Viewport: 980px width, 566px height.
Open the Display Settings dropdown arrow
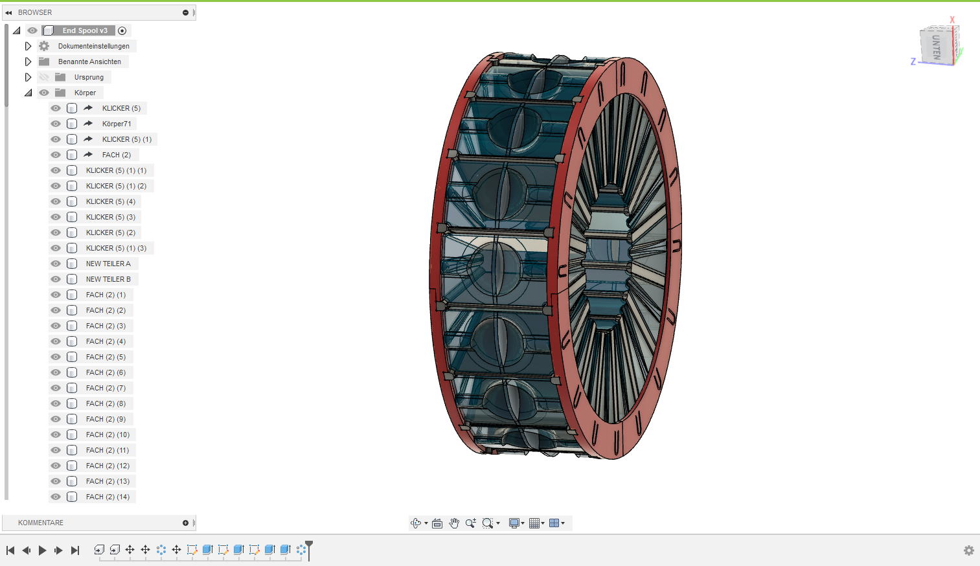(x=523, y=523)
